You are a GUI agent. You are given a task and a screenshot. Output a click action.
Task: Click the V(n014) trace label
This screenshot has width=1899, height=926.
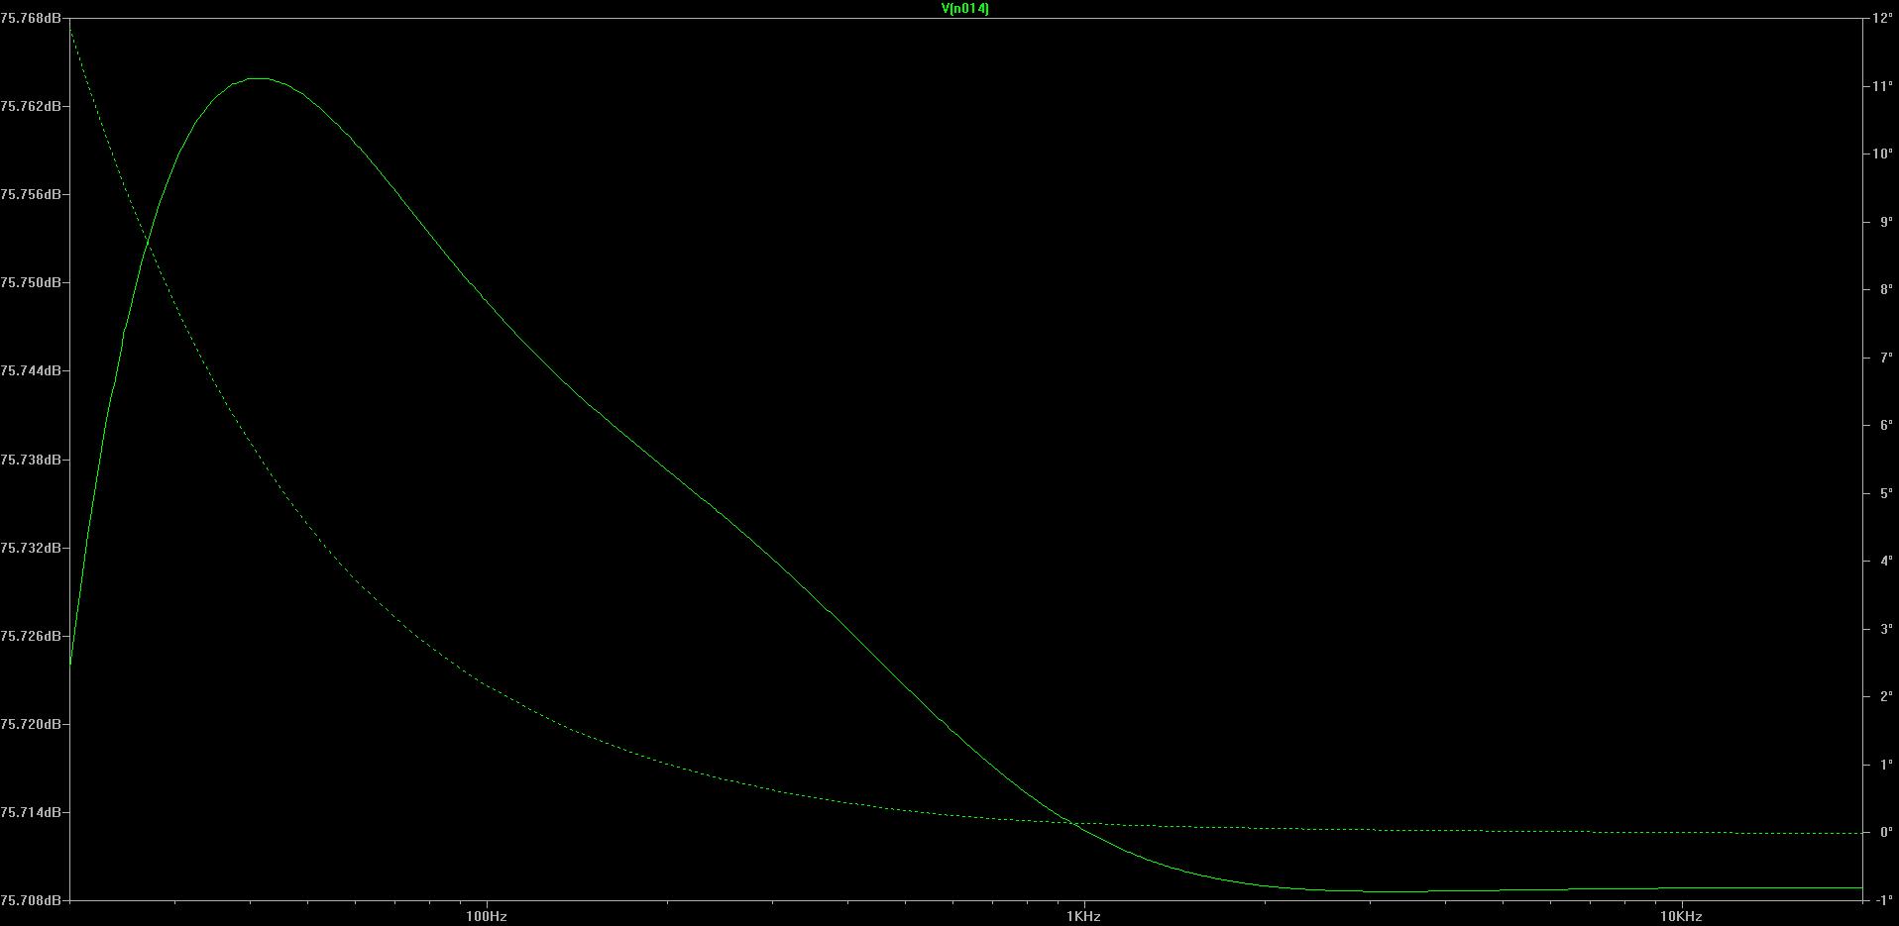click(964, 8)
